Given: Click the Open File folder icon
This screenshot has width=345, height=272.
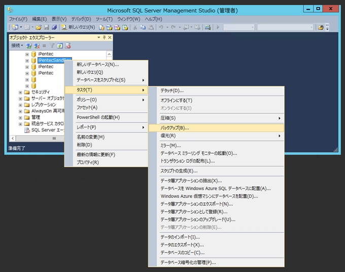Looking at the screenshot, I should click(x=39, y=27).
